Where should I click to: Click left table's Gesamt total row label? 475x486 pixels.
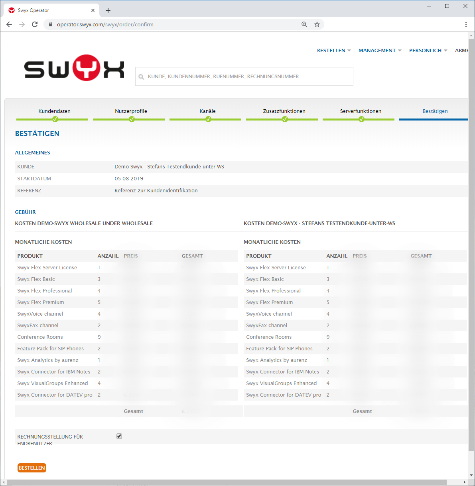(x=133, y=411)
